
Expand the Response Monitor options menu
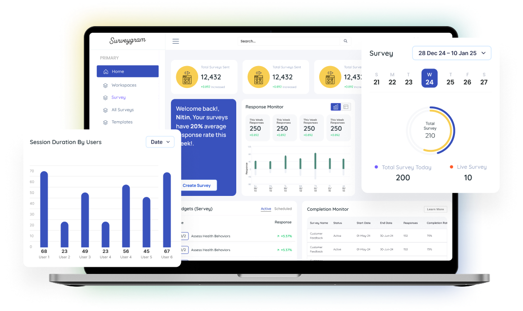[346, 107]
